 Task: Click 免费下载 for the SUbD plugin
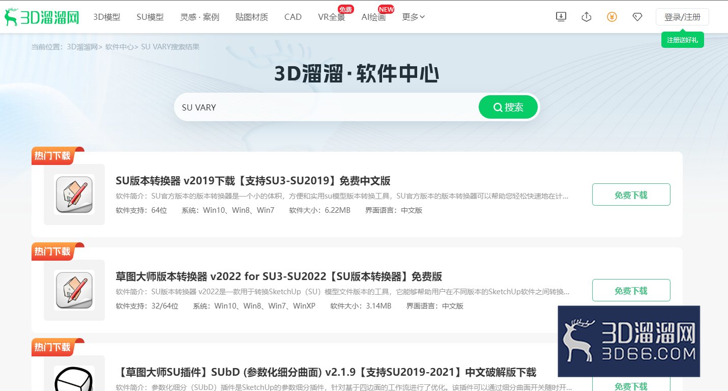point(631,384)
